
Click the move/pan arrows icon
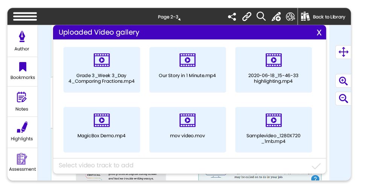pyautogui.click(x=344, y=52)
